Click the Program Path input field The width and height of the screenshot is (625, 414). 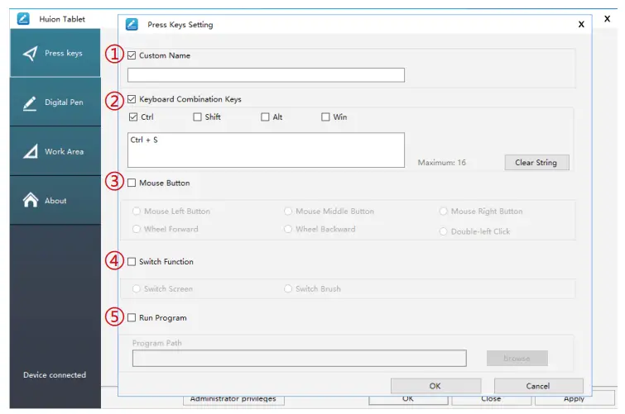coord(300,359)
